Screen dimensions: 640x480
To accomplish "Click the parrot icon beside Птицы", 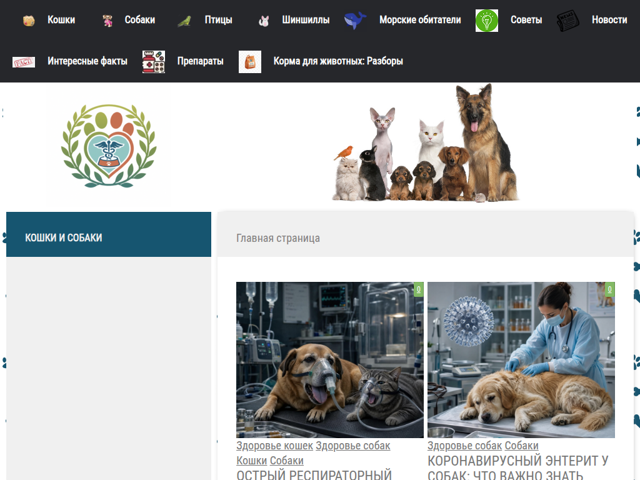I will click(x=184, y=21).
